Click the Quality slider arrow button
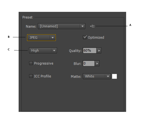The image size is (145, 126). coord(99,51)
